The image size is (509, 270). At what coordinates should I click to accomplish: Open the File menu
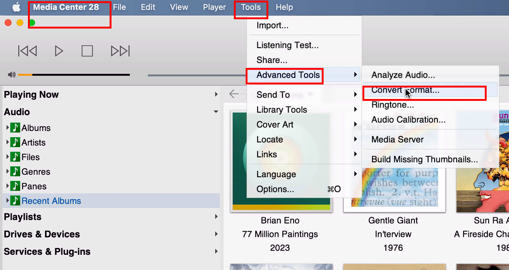click(119, 7)
